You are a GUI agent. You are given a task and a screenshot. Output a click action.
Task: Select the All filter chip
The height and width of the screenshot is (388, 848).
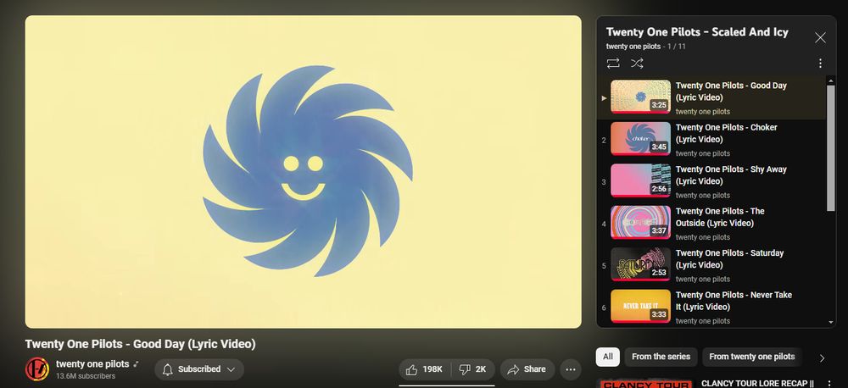point(608,357)
